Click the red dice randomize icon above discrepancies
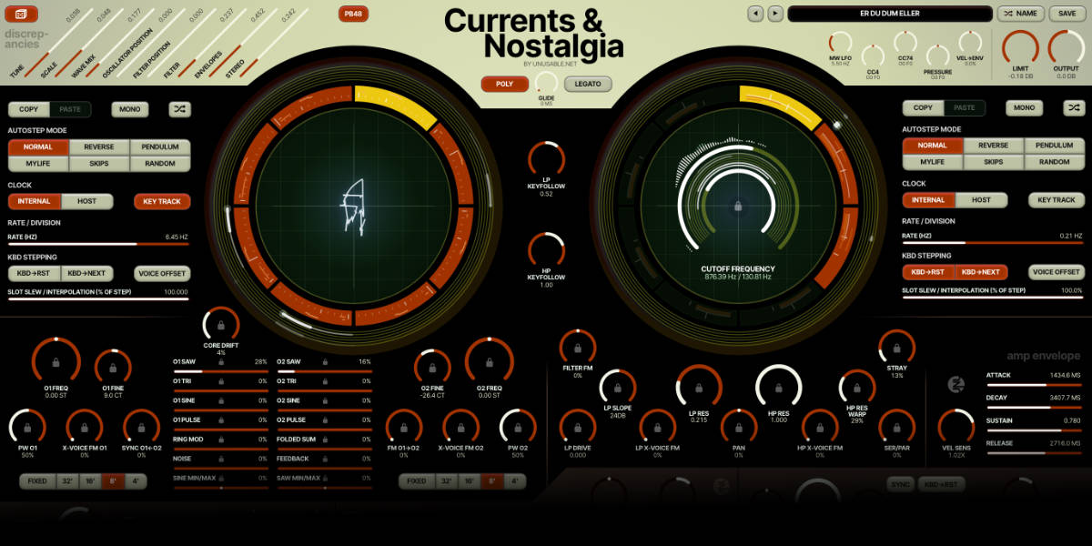 (x=21, y=14)
